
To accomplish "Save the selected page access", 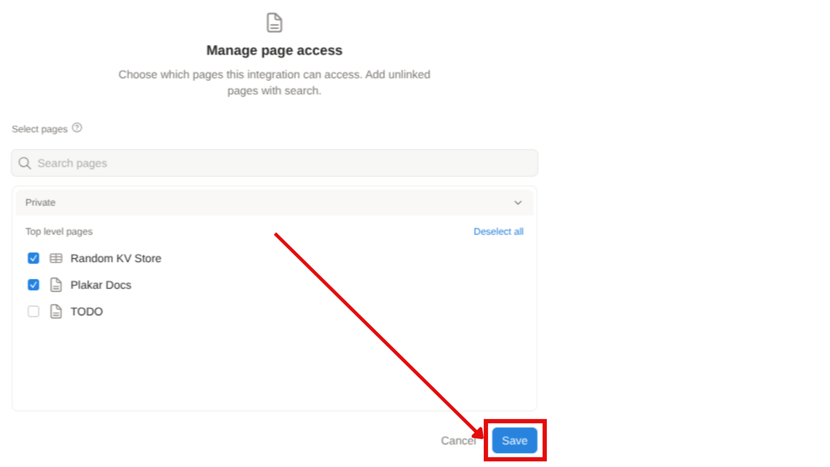I will tap(514, 440).
